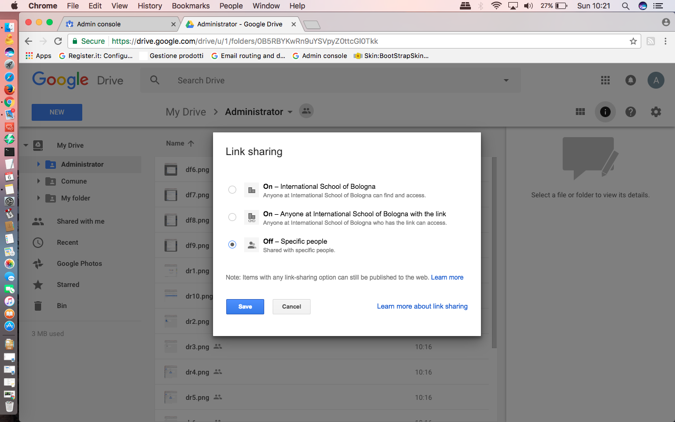Screen dimensions: 675x422
Task: Open the Administrator folder dropdown arrow
Action: [290, 112]
